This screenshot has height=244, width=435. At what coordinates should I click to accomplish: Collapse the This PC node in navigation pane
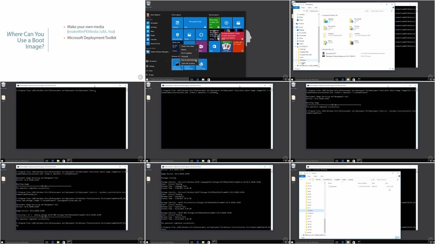tap(294, 27)
